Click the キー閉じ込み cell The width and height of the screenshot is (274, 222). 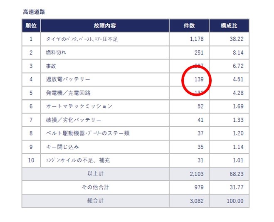pos(62,147)
